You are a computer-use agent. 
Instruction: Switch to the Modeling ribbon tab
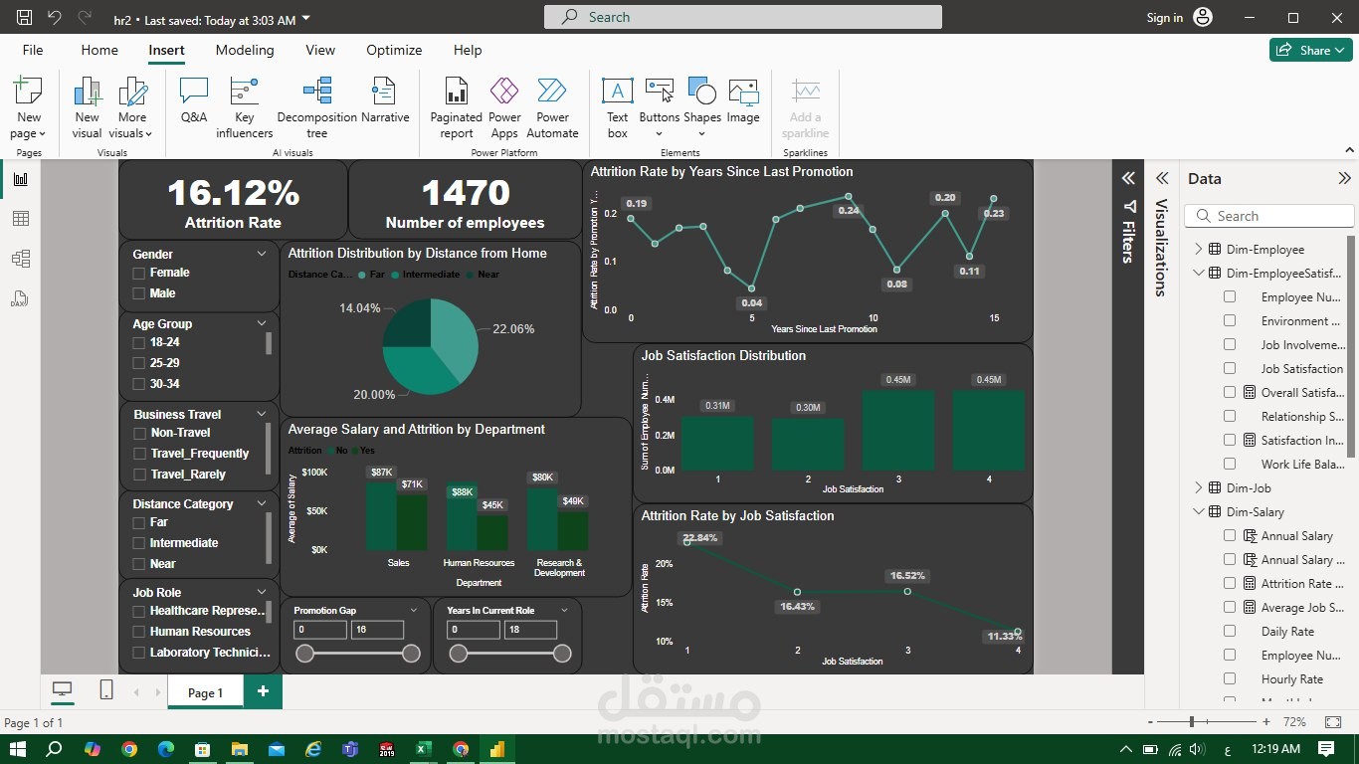tap(245, 50)
